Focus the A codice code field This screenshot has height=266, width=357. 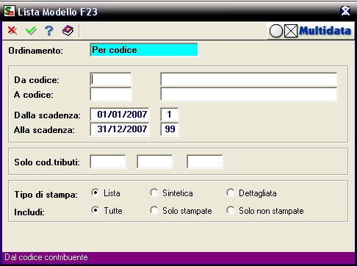pos(111,94)
